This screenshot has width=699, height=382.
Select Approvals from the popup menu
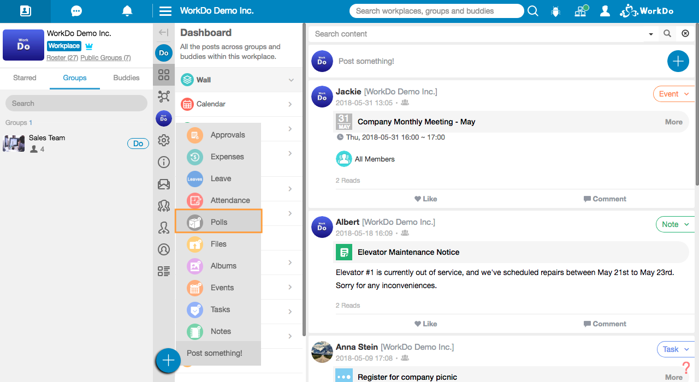[218, 135]
